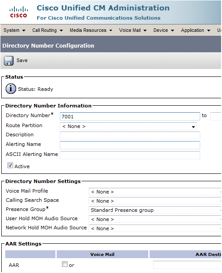Click the ASCII Alerting Name field
The height and width of the screenshot is (273, 222).
point(130,155)
